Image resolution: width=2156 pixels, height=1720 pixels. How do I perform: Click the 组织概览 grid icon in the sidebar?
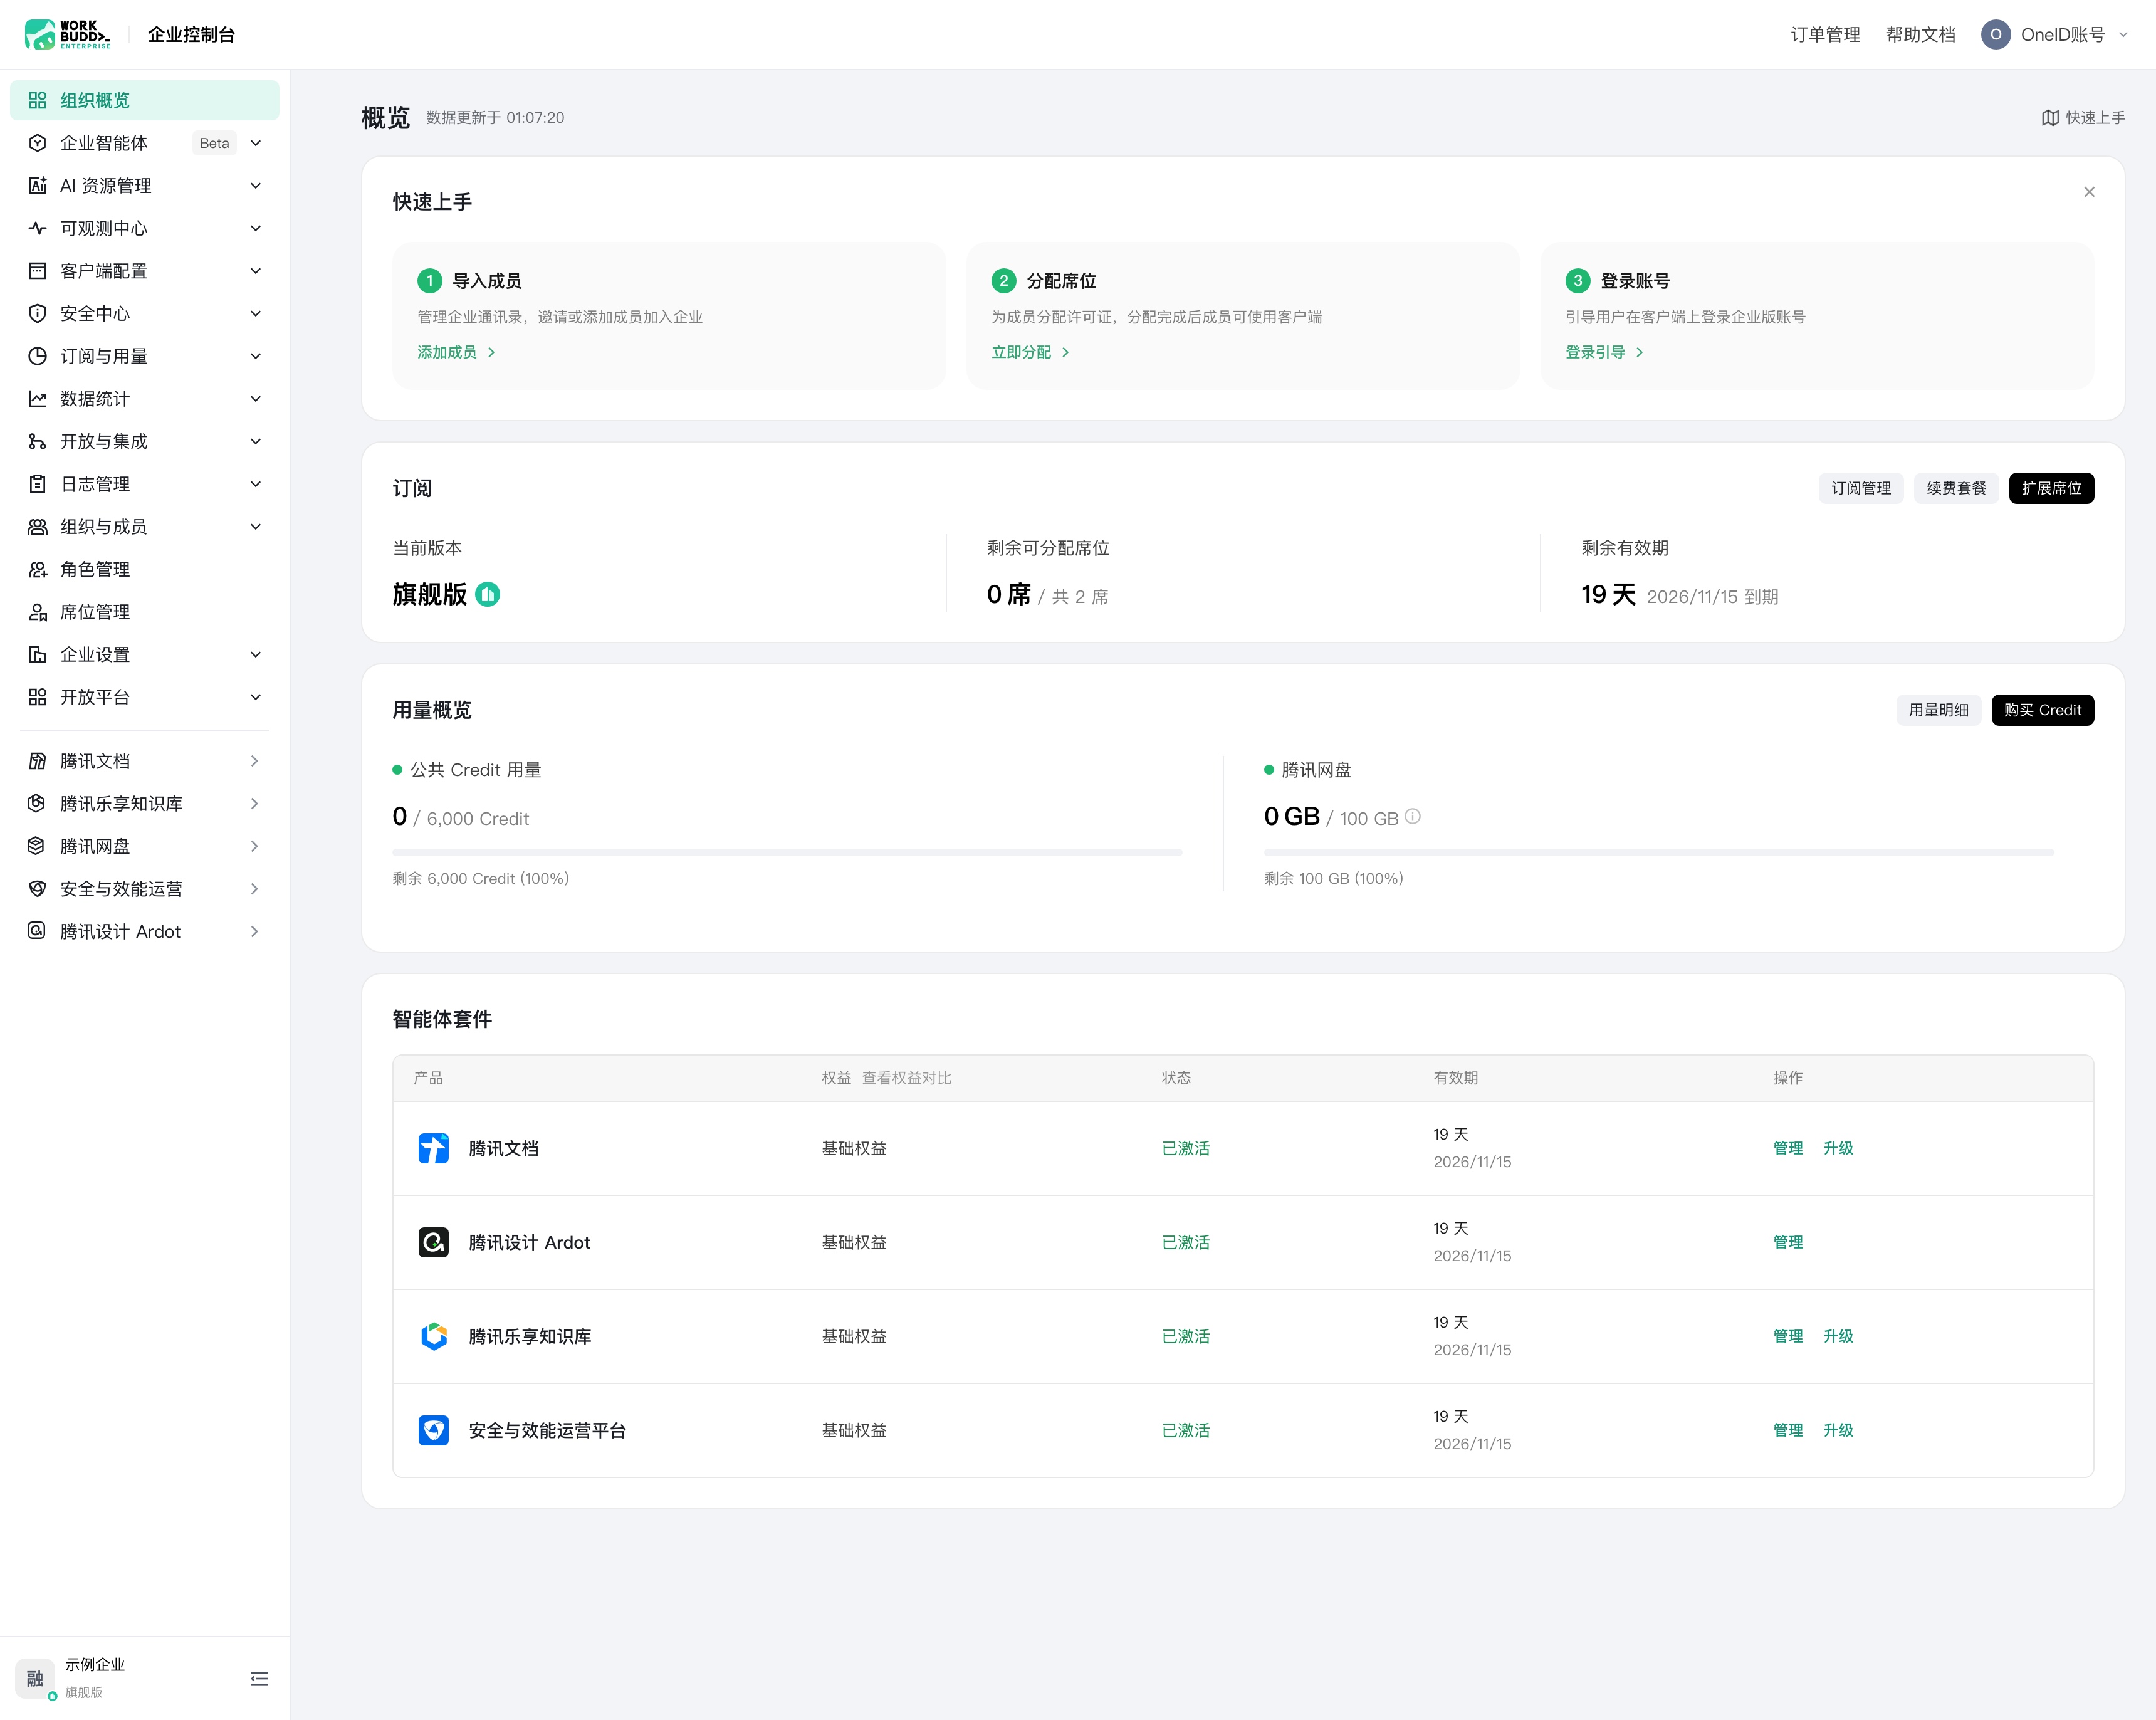pyautogui.click(x=37, y=100)
